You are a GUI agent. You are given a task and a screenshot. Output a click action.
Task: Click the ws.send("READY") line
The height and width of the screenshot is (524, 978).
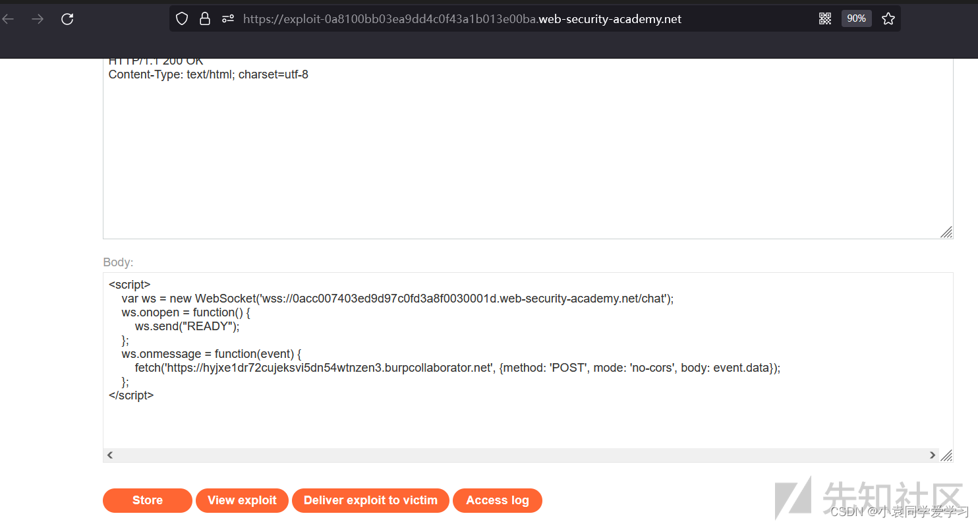(x=187, y=326)
